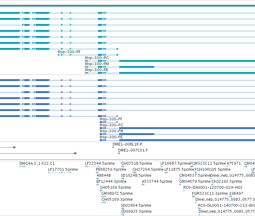The image size is (255, 216).
Task: Click the Msp-300-RM thick exon bar
Action: click(x=137, y=67)
